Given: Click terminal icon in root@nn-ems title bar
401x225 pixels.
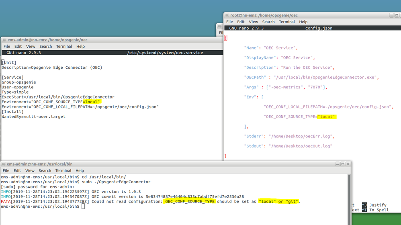Looking at the screenshot, I should tap(227, 15).
